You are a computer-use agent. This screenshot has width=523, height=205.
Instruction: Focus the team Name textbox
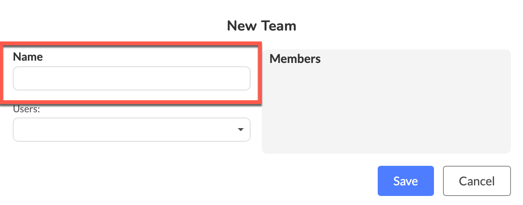point(131,78)
